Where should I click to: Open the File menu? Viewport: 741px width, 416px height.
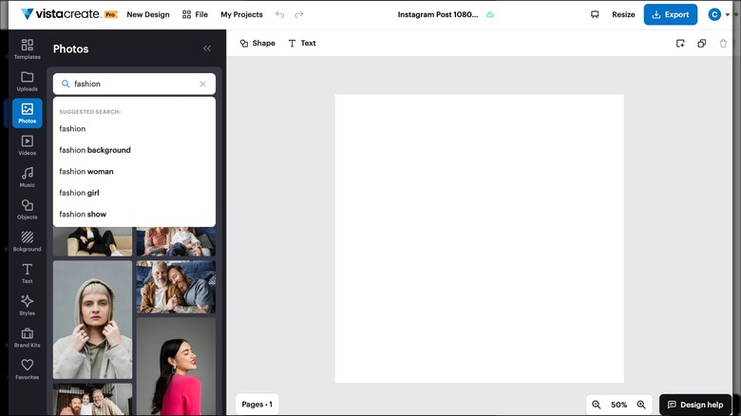click(x=195, y=15)
